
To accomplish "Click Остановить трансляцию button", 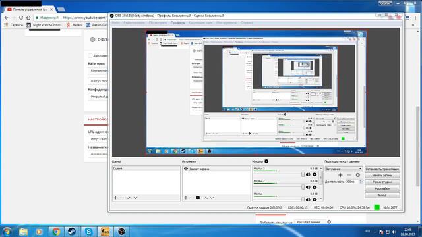I will [382, 169].
